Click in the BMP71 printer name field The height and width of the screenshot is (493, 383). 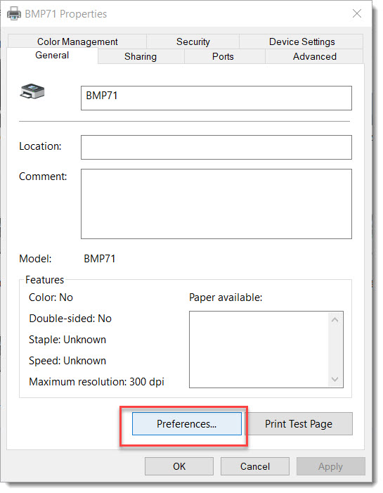coord(216,98)
